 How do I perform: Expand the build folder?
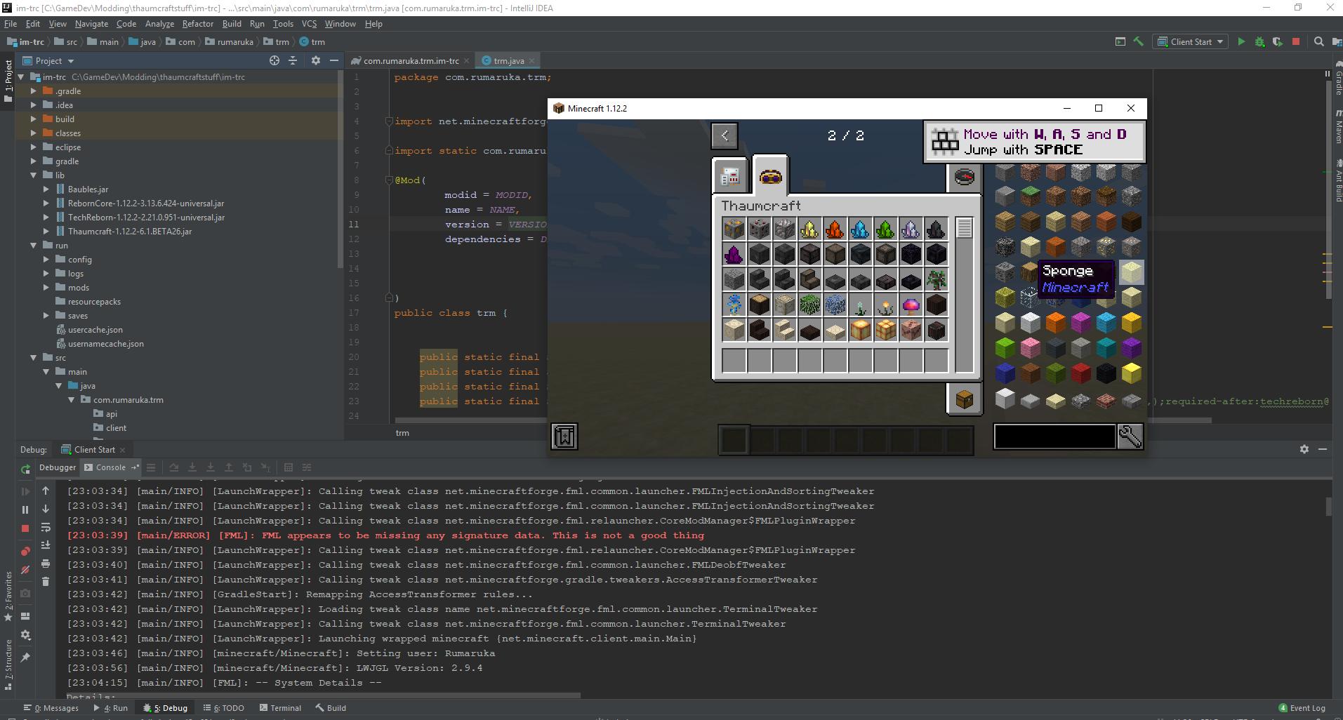pos(33,119)
